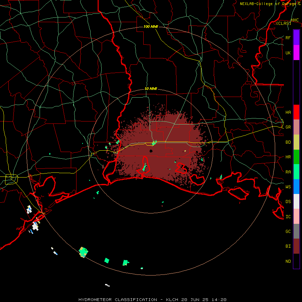Click the 'KLCH' radar station identifier
Image resolution: width=302 pixels, height=302 pixels.
(172, 300)
